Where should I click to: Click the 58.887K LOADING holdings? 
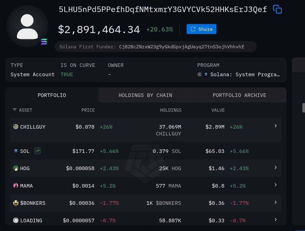pyautogui.click(x=170, y=221)
